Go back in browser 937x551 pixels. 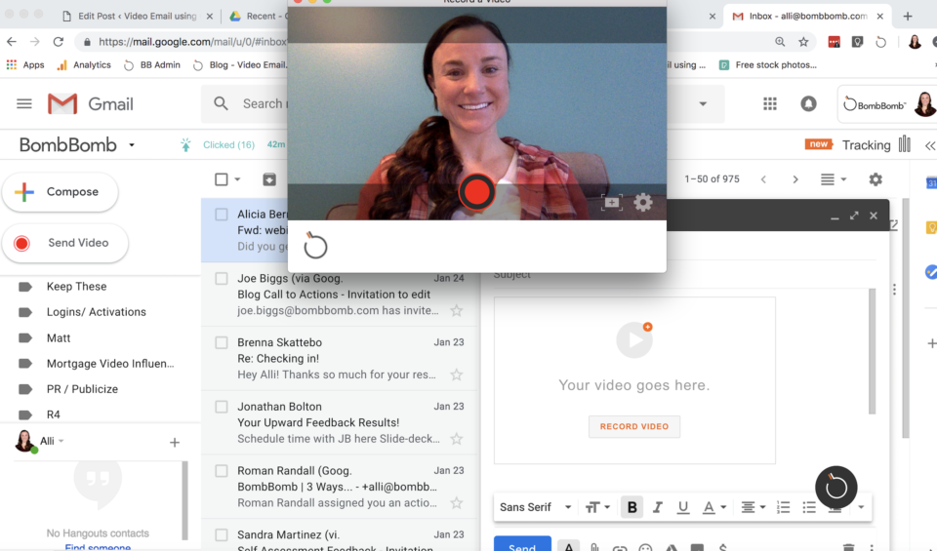12,42
